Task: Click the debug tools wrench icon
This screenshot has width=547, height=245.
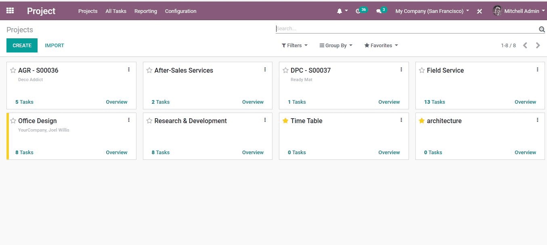Action: pyautogui.click(x=480, y=11)
